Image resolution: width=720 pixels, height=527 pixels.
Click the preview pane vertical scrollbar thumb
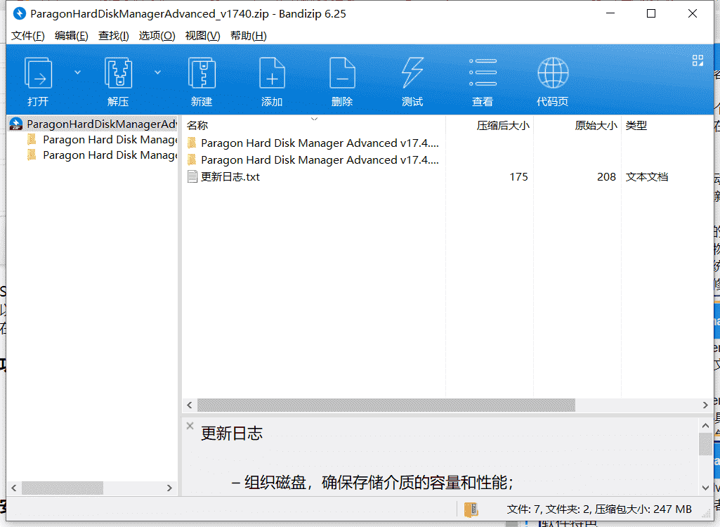[x=705, y=444]
